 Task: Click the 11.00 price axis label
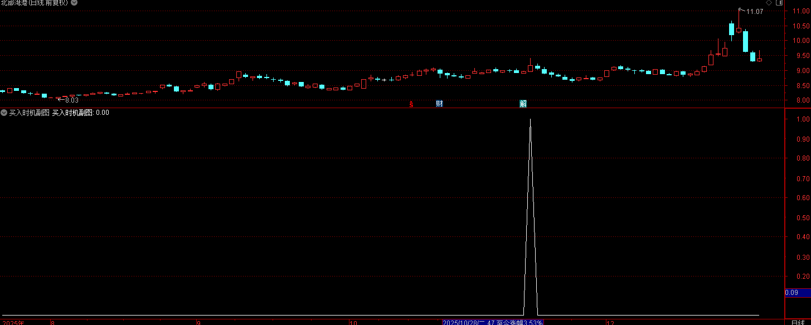coord(802,11)
